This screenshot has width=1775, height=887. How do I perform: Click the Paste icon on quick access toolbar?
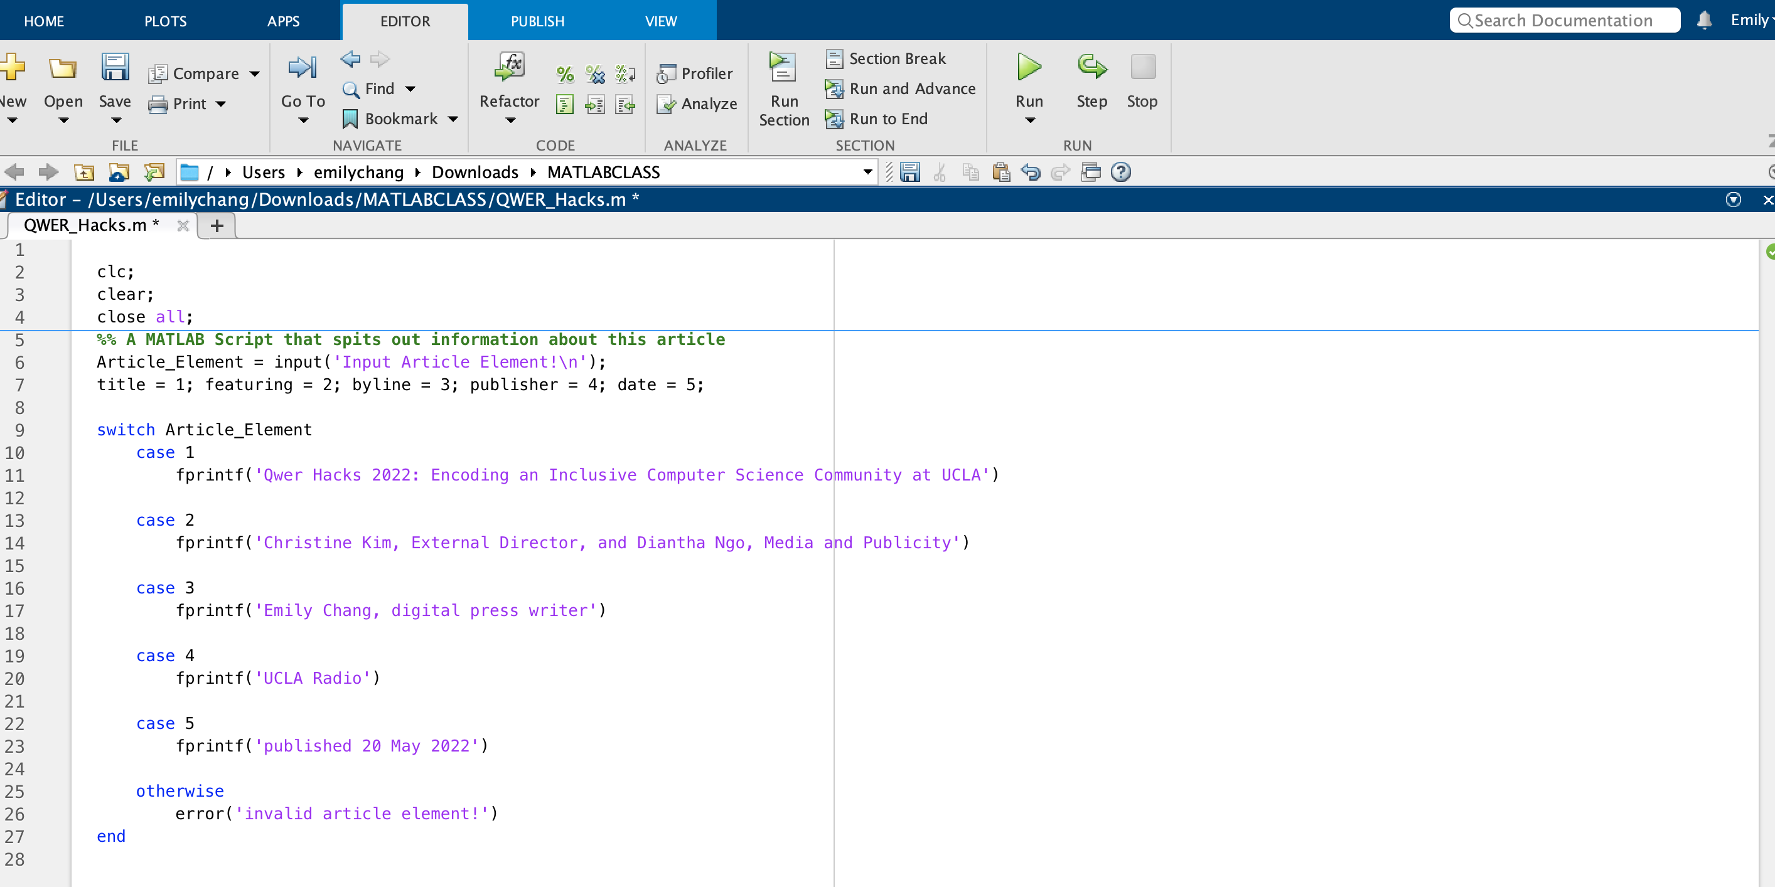coord(1001,172)
